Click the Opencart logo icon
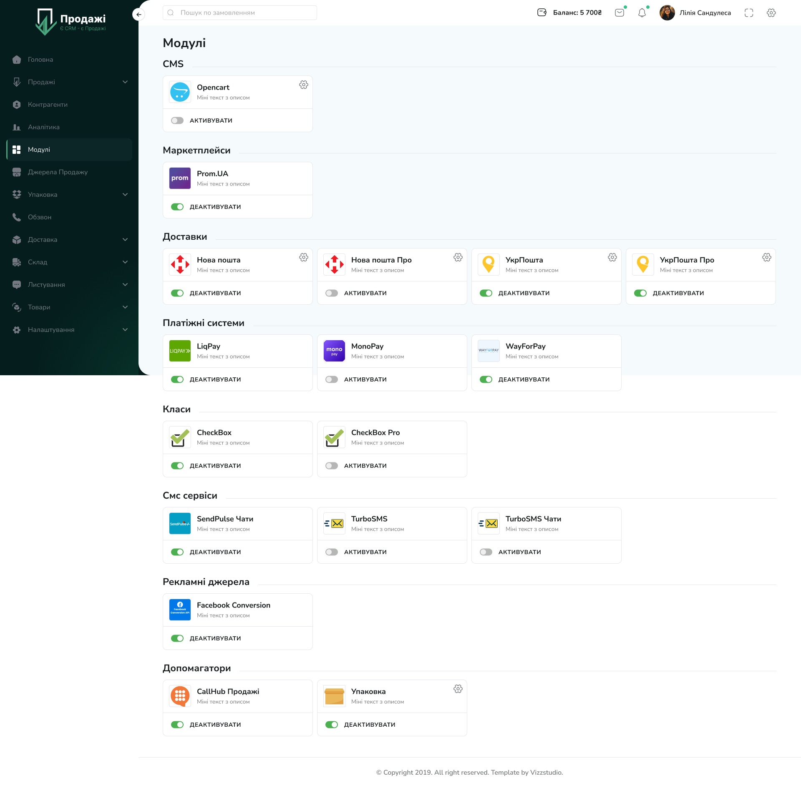801x788 pixels. tap(180, 92)
